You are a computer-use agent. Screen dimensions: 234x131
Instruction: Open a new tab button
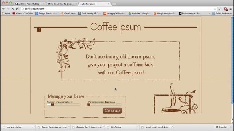114,4
